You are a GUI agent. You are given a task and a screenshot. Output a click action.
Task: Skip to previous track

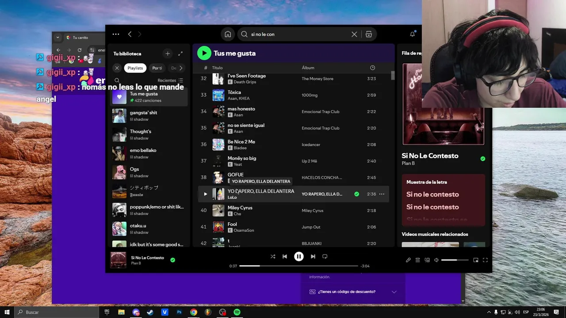pyautogui.click(x=285, y=257)
